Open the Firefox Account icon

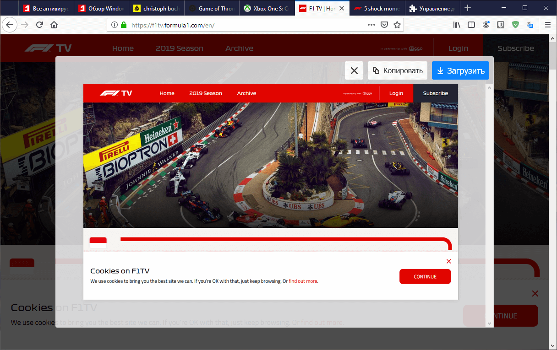[486, 25]
